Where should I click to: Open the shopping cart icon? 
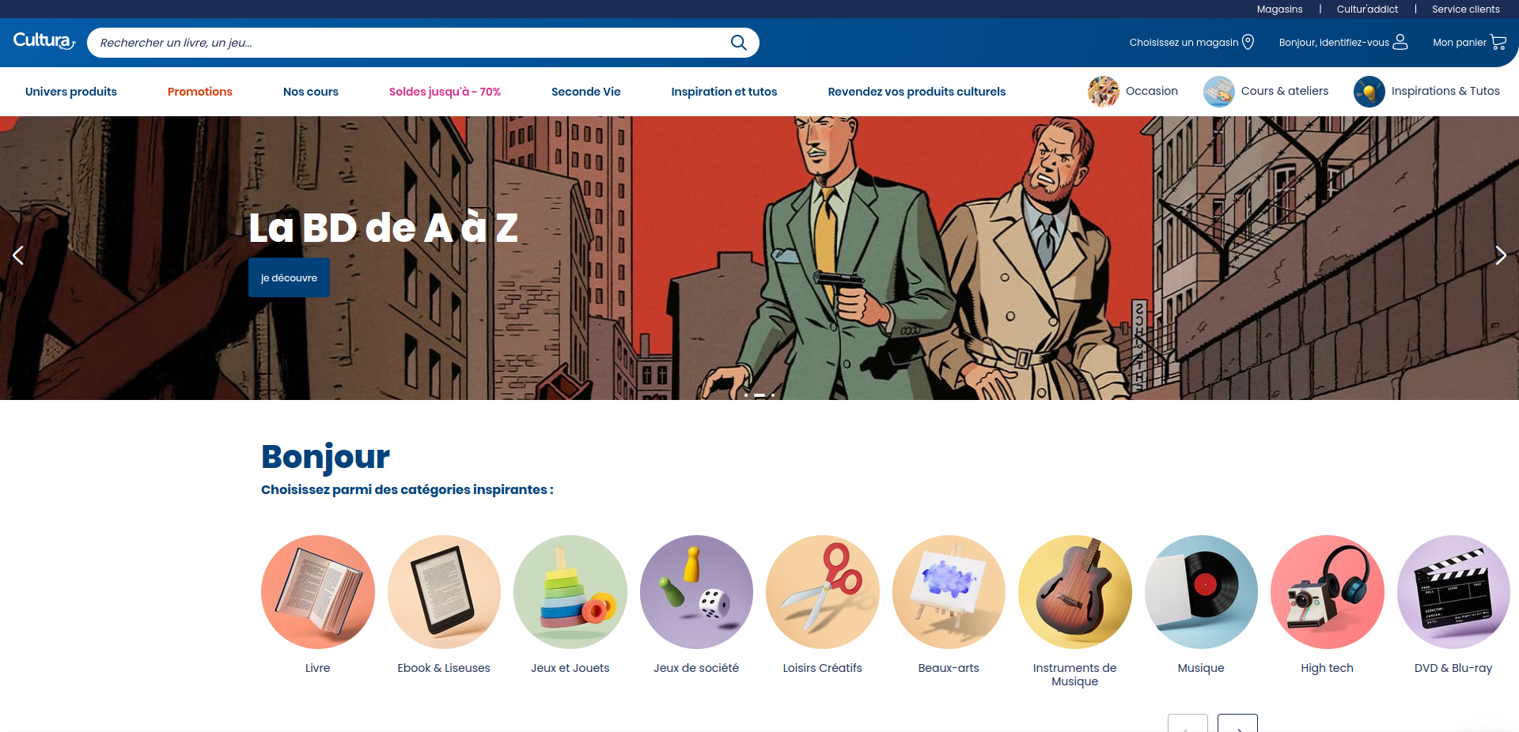(x=1498, y=42)
